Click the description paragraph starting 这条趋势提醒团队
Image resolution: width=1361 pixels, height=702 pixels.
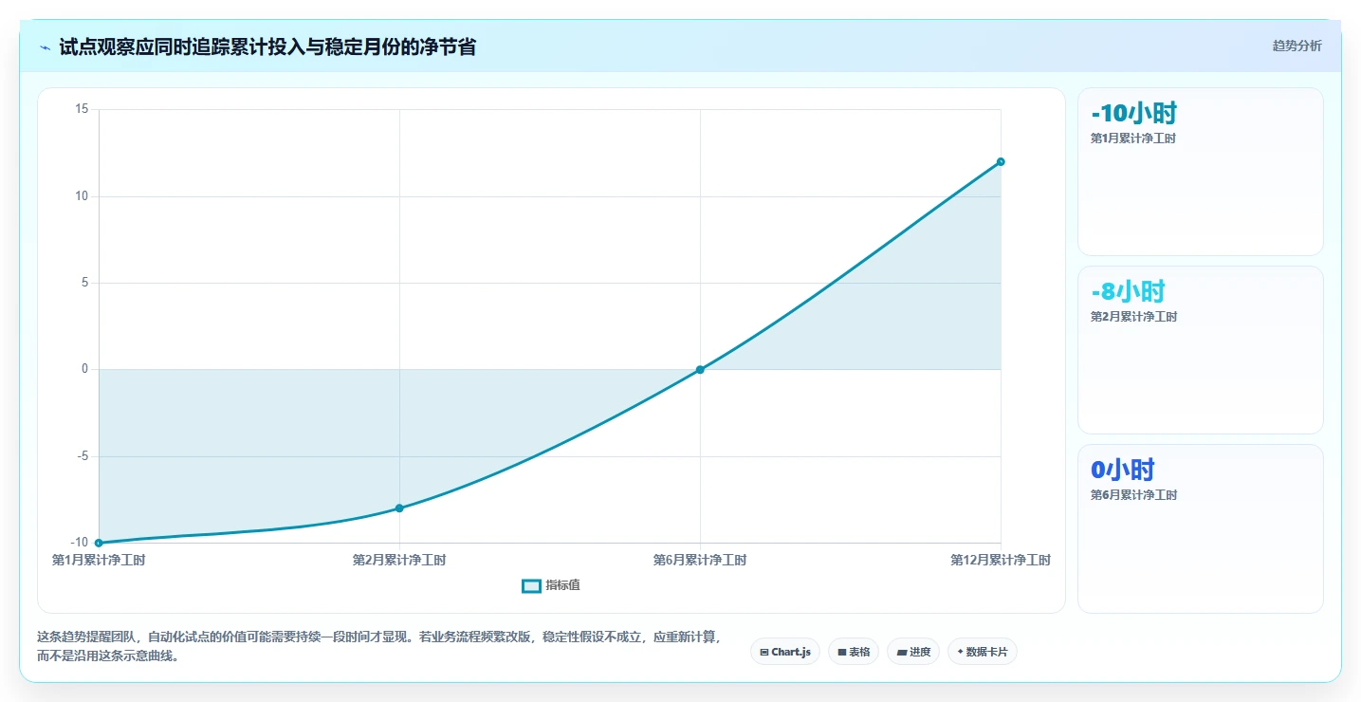click(x=379, y=647)
